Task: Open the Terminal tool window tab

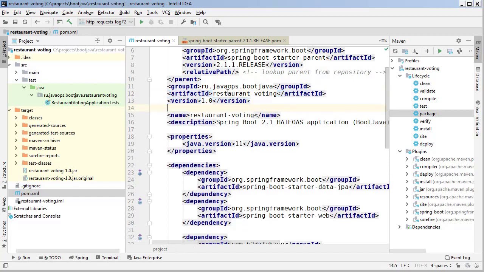Action: click(x=107, y=258)
